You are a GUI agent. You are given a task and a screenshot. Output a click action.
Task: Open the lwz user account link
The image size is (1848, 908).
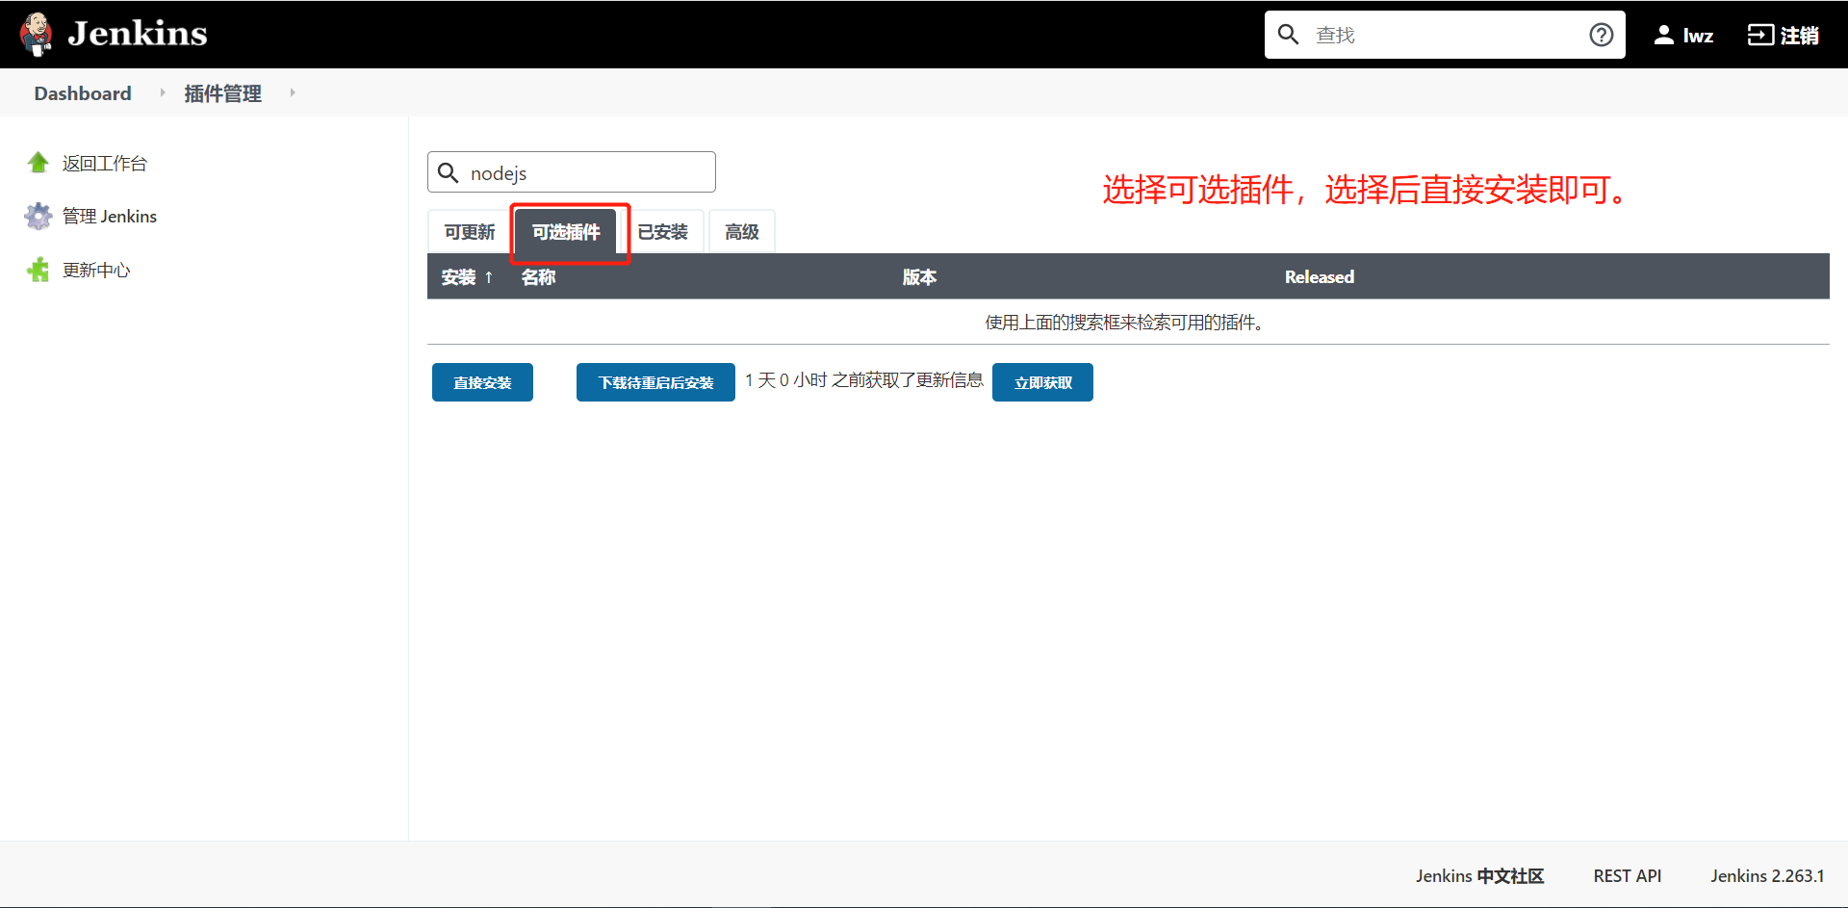(x=1698, y=36)
